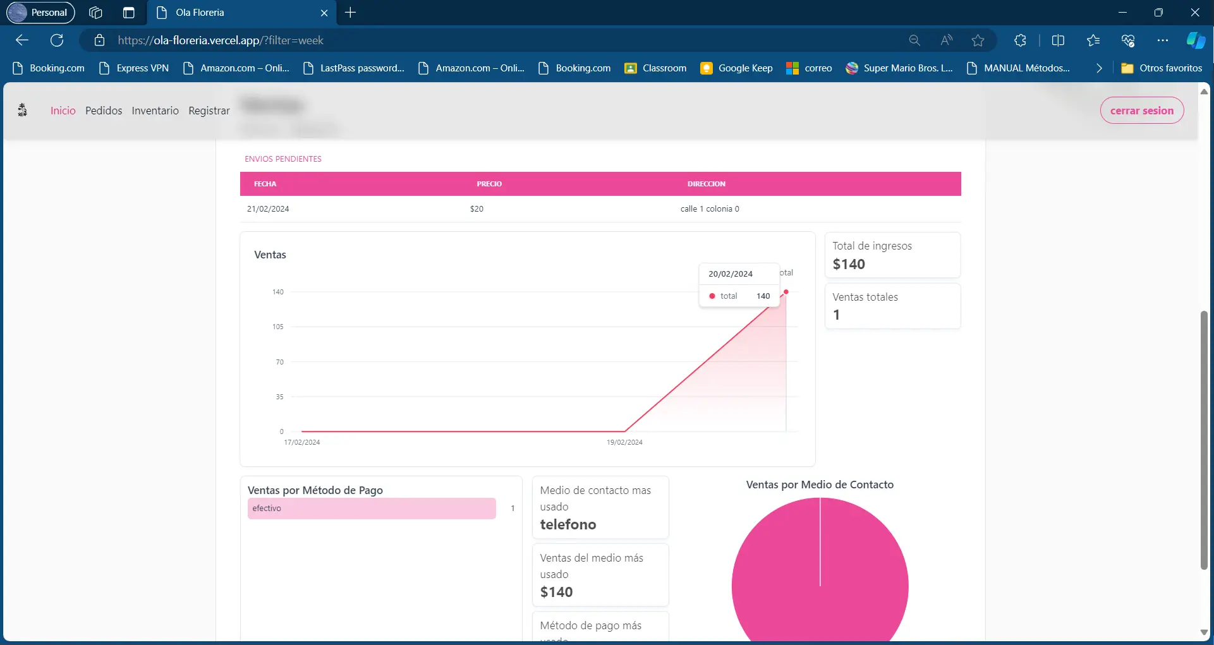Image resolution: width=1214 pixels, height=645 pixels.
Task: Click the efectivo payment bar
Action: [x=372, y=509]
